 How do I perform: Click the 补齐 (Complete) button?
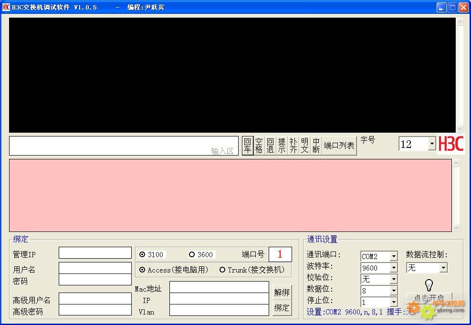[x=293, y=146]
